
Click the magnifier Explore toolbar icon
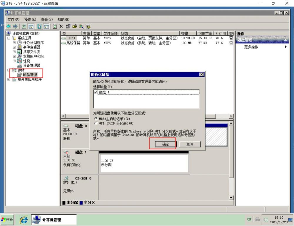(x=81, y=26)
